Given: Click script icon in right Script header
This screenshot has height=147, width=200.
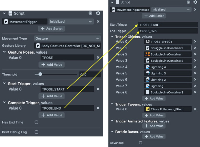Looking at the screenshot, I should click(x=117, y=2).
